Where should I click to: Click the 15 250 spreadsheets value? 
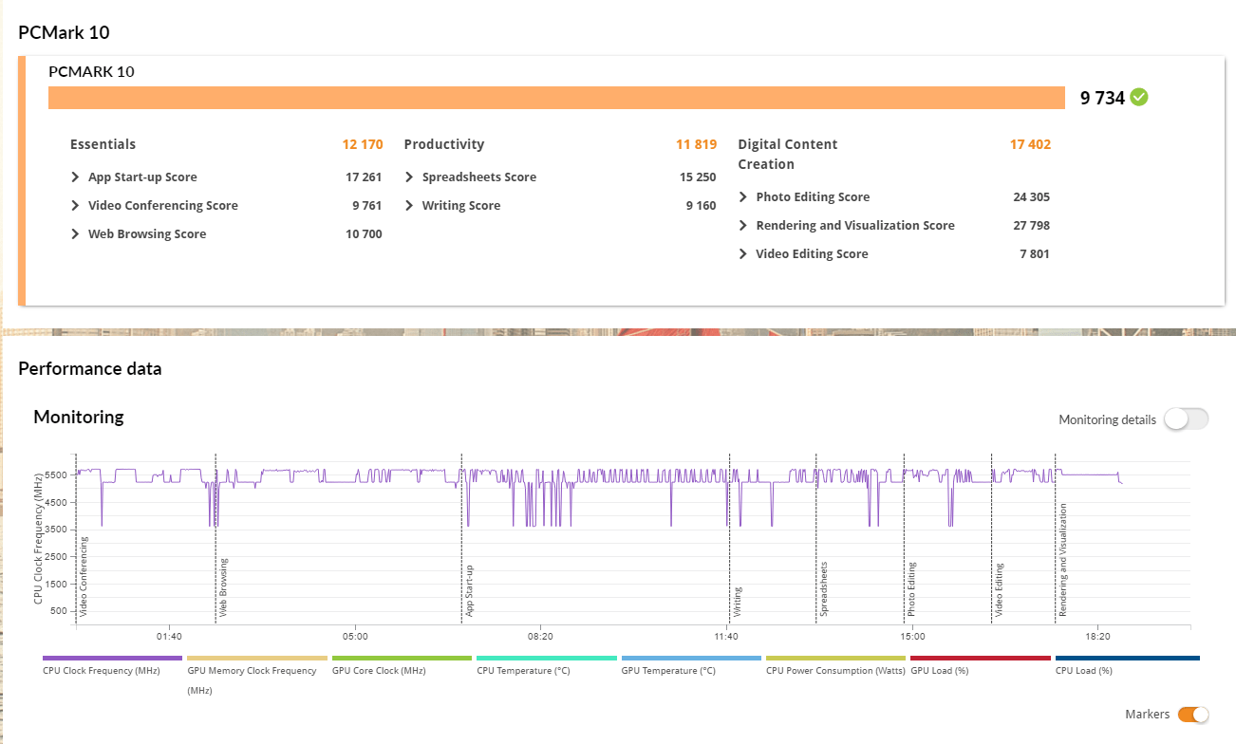pyautogui.click(x=698, y=177)
